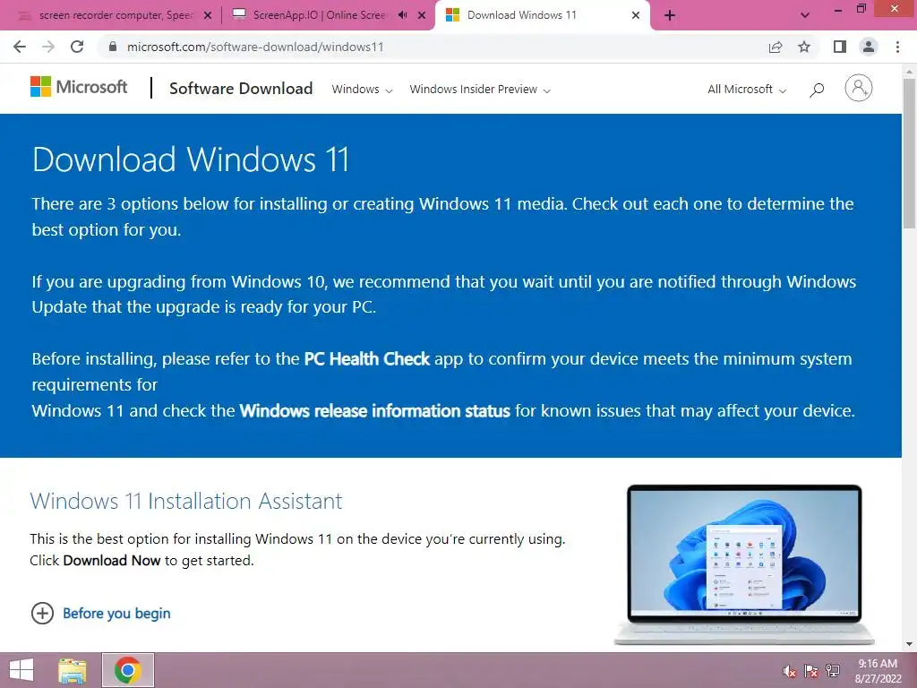The width and height of the screenshot is (917, 688).
Task: Click the address bar URL
Action: pyautogui.click(x=255, y=47)
